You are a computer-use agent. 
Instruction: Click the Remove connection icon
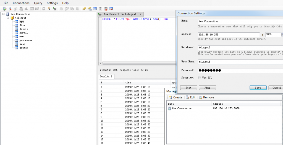pos(200,97)
